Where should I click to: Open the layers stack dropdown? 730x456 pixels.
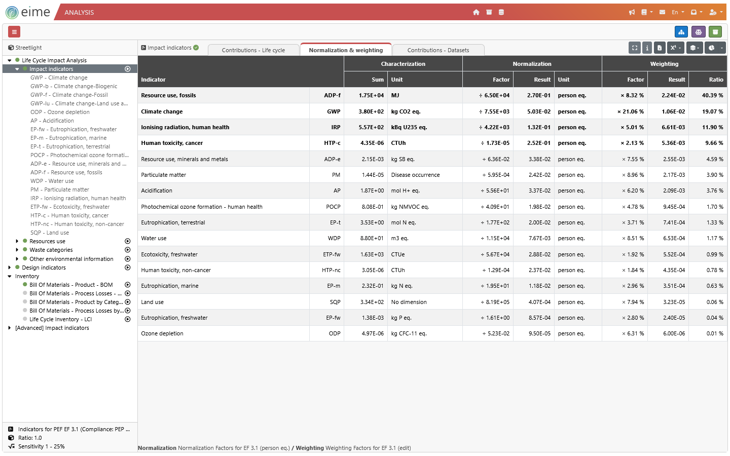tap(695, 48)
